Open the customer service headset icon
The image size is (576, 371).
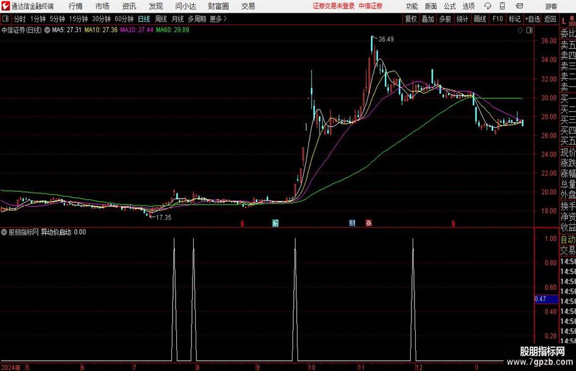pos(488,6)
